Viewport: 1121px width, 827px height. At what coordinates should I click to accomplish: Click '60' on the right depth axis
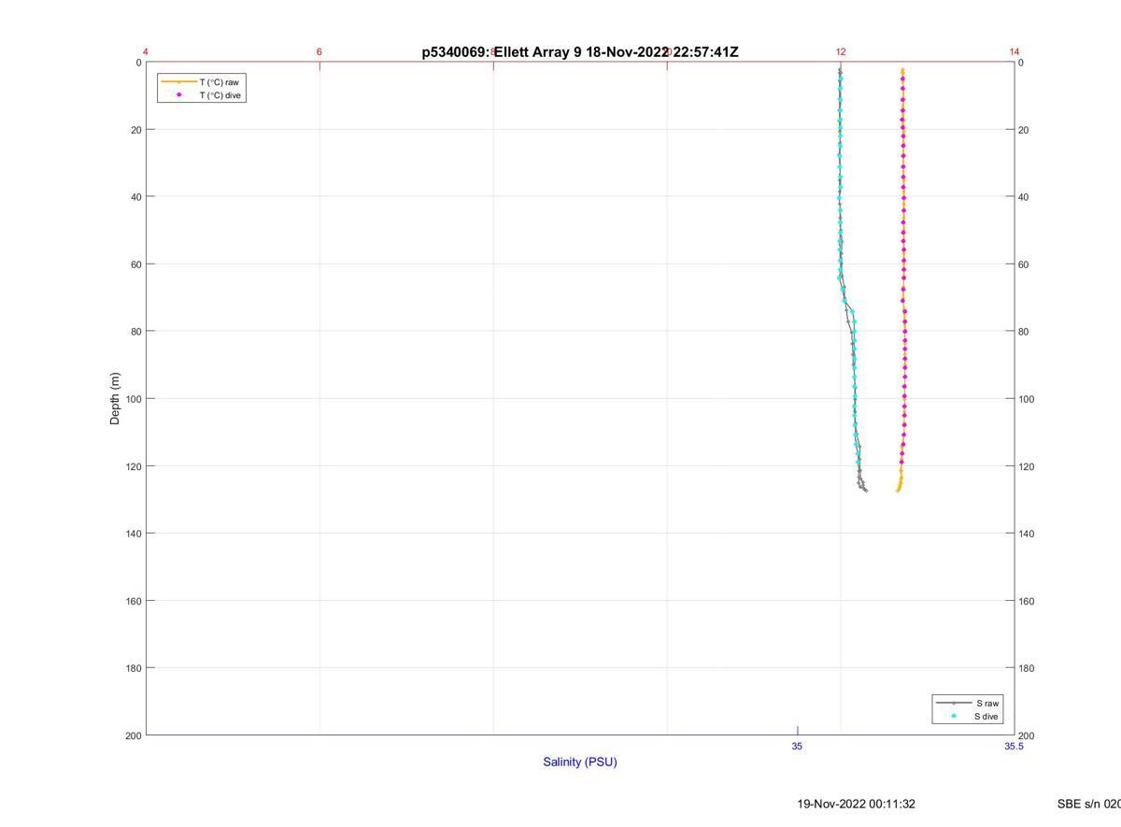[x=1023, y=264]
